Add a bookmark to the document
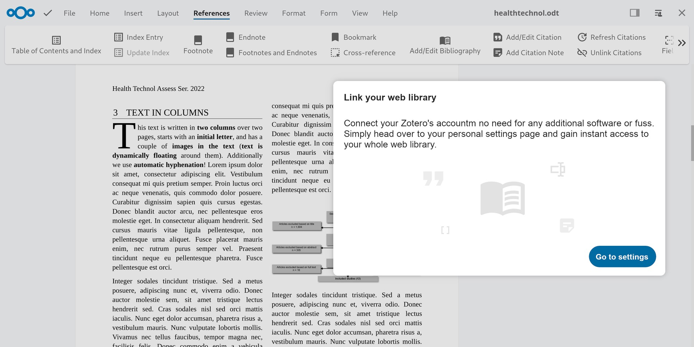Viewport: 694px width, 347px height. (353, 37)
